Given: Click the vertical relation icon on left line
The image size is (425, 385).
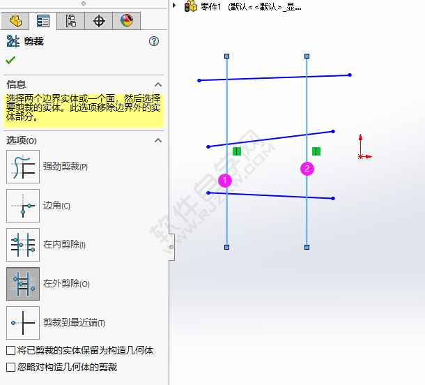Looking at the screenshot, I should click(x=237, y=151).
